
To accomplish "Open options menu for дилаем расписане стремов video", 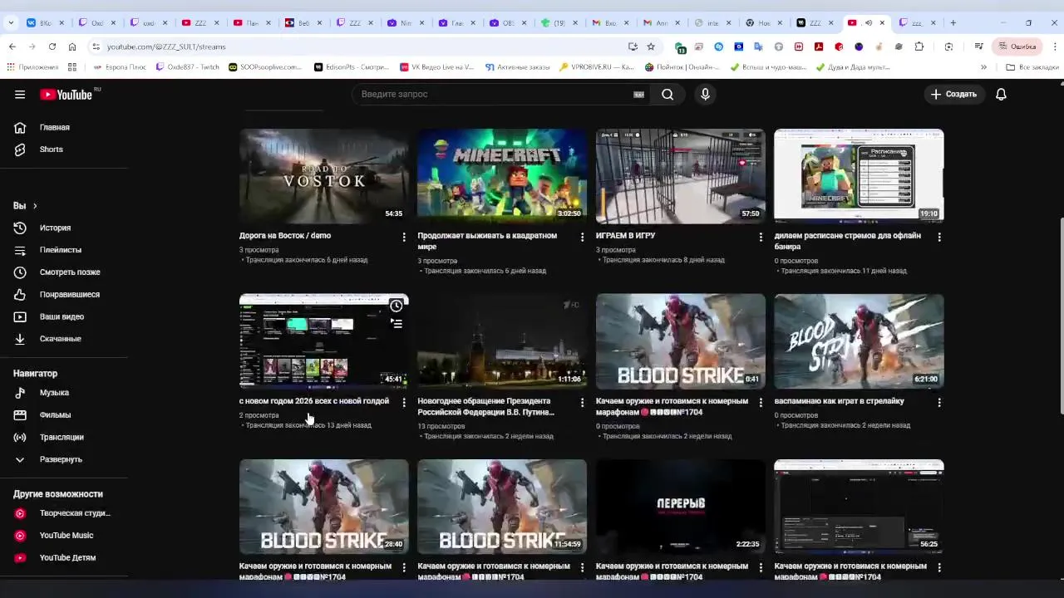I will [939, 238].
